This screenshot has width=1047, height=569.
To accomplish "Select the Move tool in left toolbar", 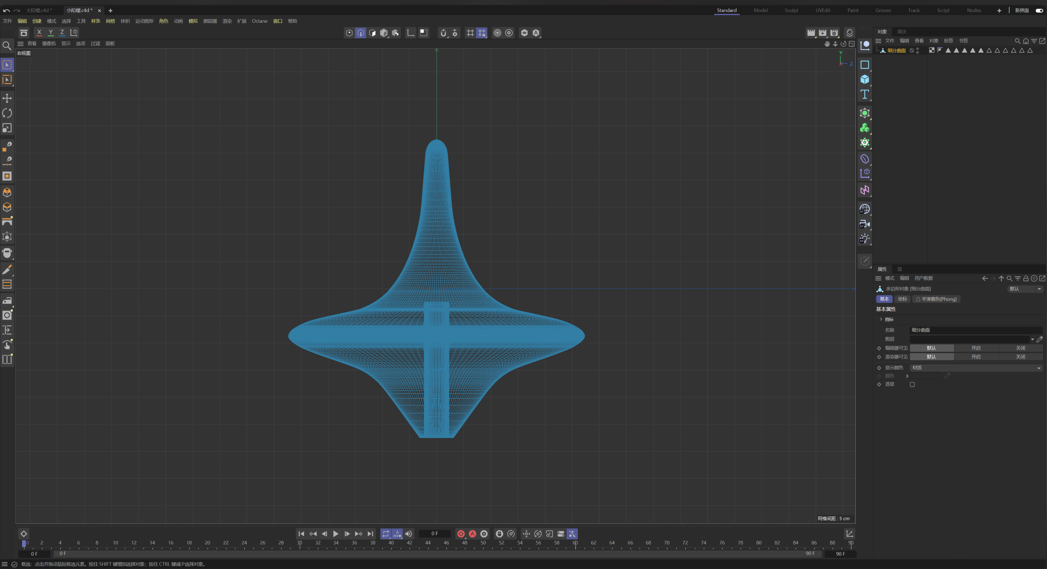I will tap(7, 98).
